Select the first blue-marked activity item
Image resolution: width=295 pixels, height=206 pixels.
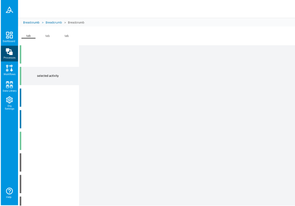coord(50,97)
